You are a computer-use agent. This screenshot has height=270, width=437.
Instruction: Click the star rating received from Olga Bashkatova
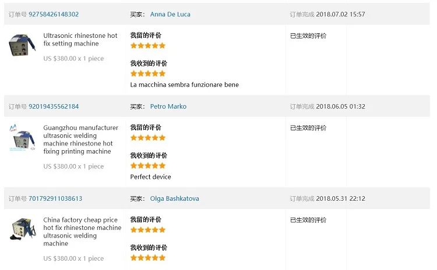[x=148, y=257]
